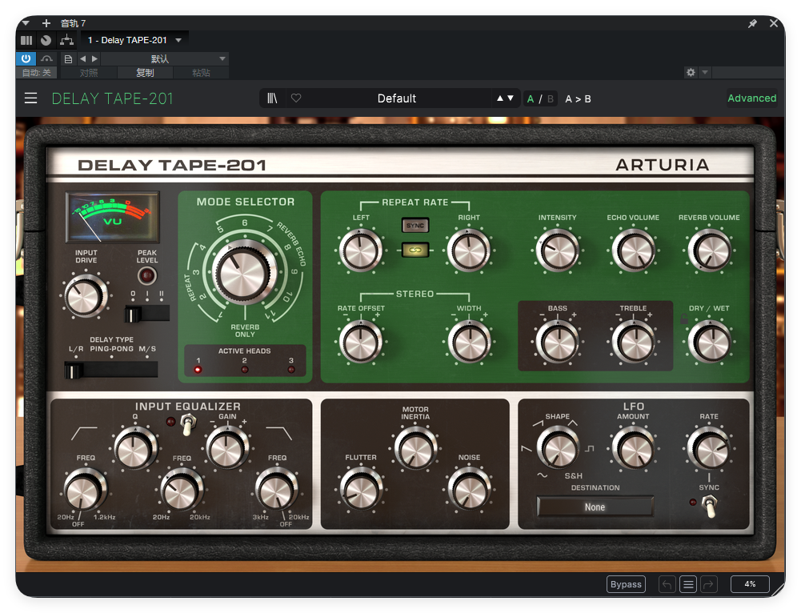Select previous preset with up arrow
This screenshot has height=613, width=801.
500,98
